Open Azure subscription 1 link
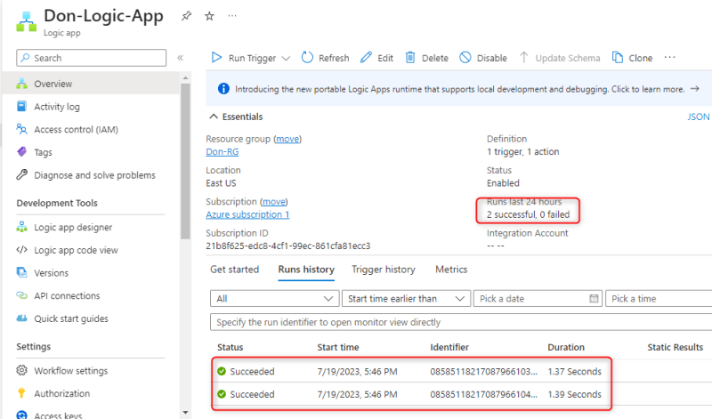The image size is (712, 419). [x=247, y=214]
